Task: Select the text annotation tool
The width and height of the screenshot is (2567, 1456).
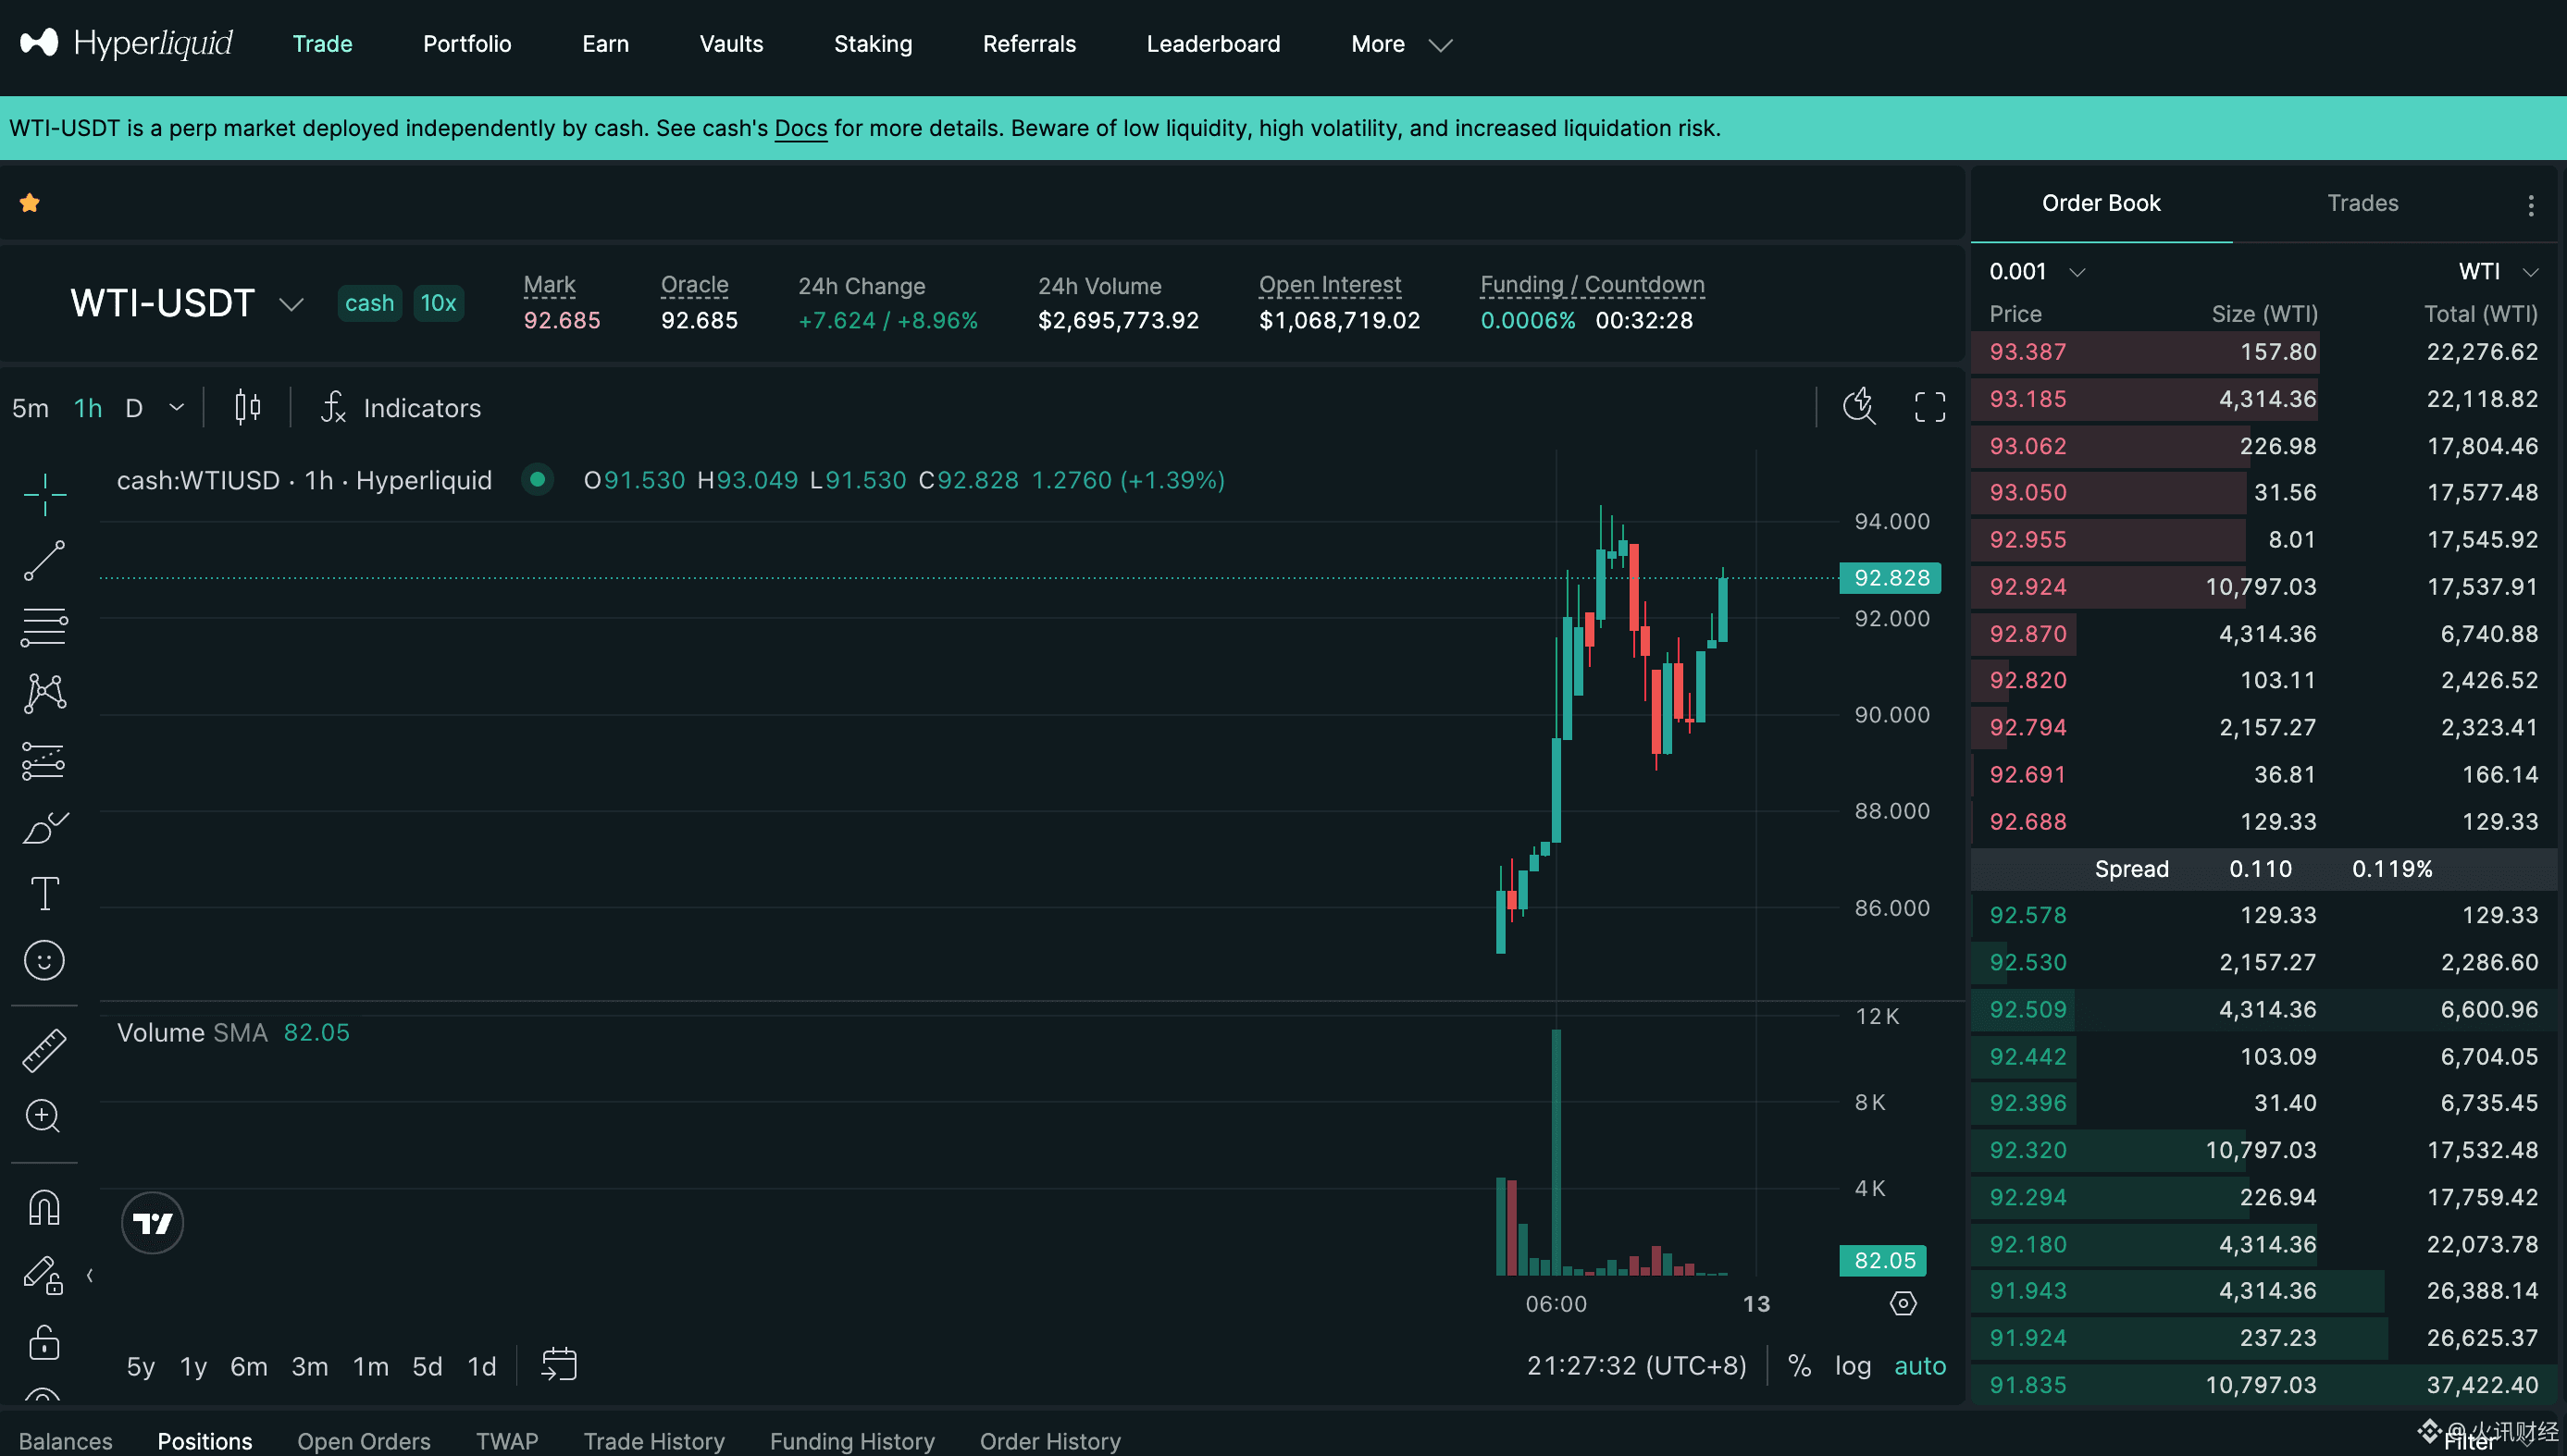Action: [44, 893]
